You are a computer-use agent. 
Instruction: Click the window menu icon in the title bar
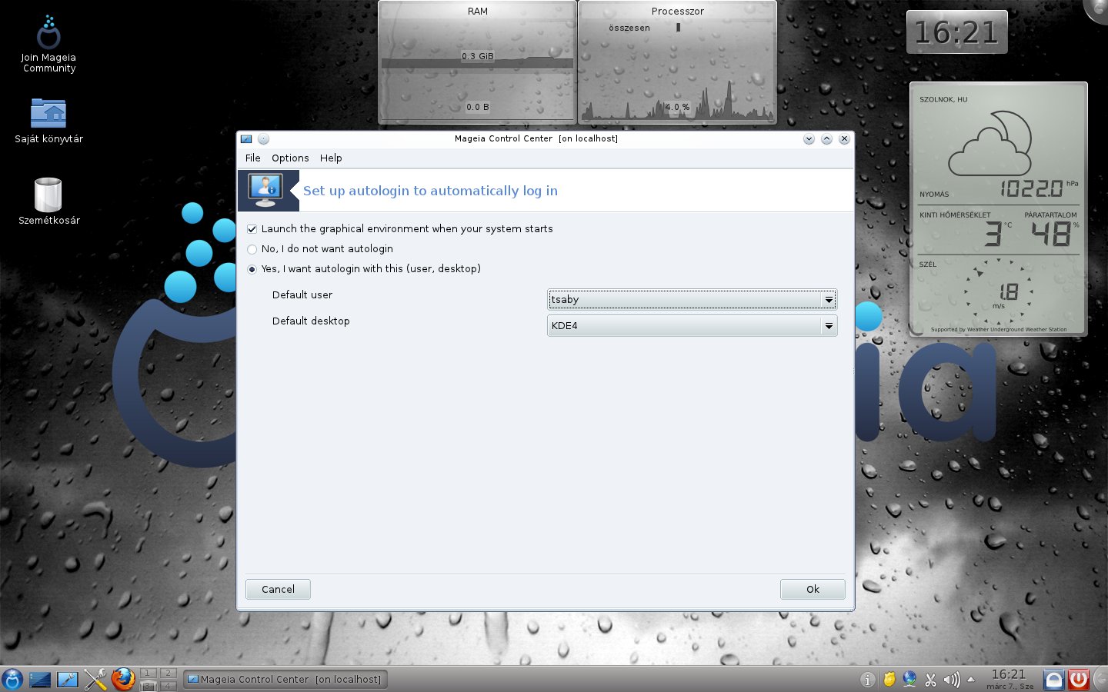246,139
